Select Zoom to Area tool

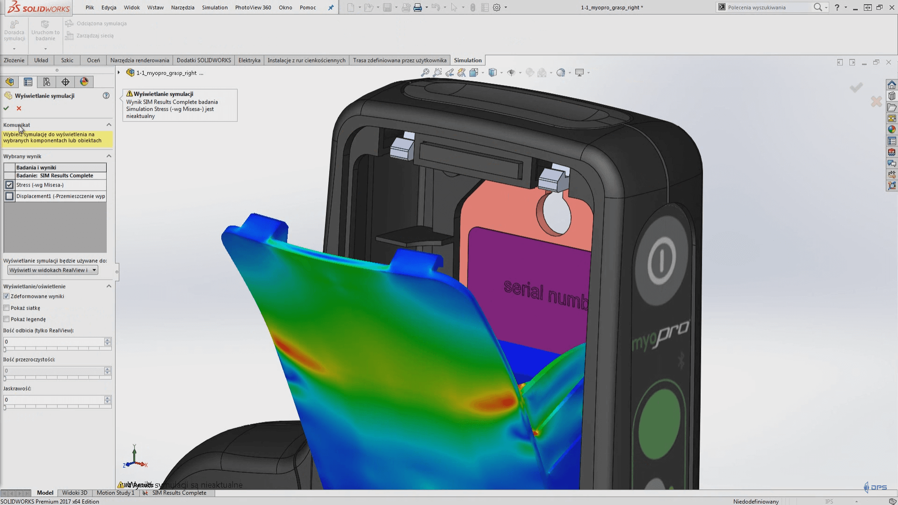coord(437,72)
